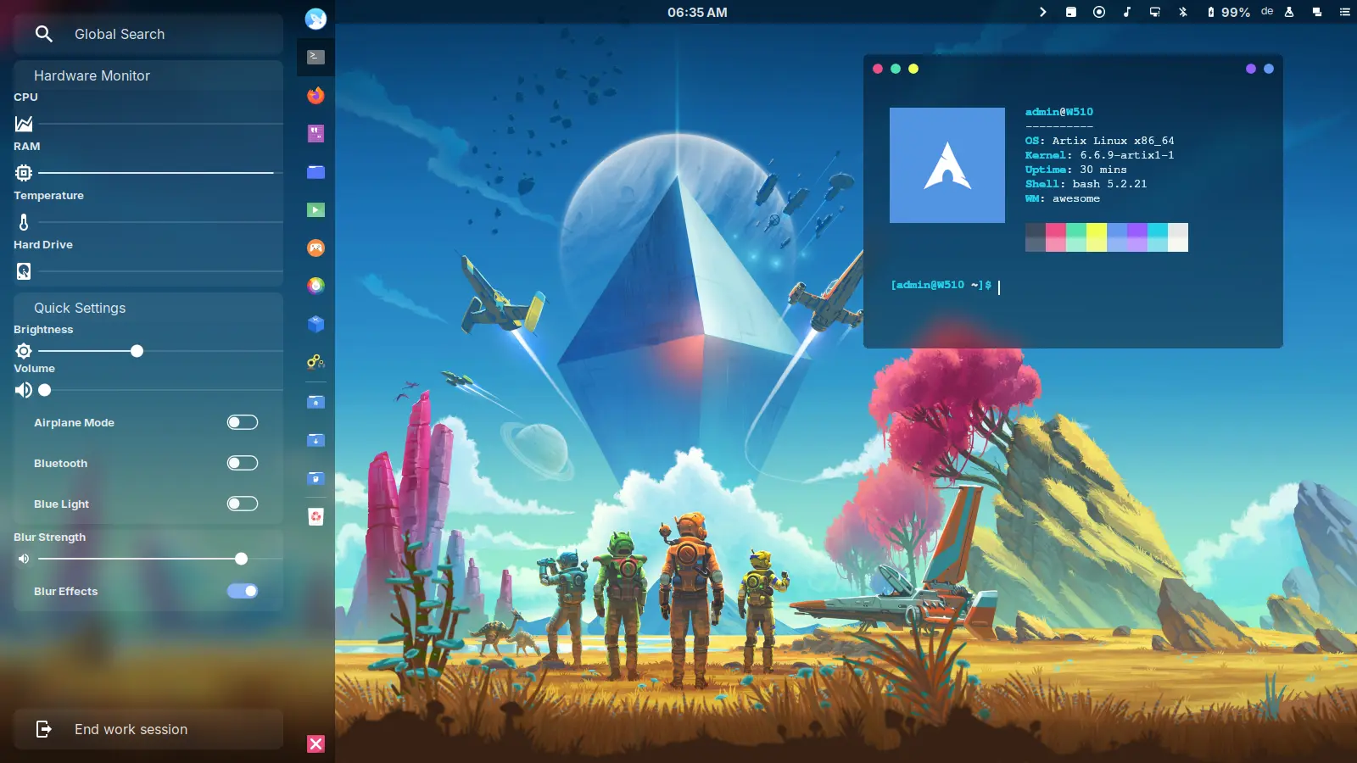This screenshot has width=1357, height=763.
Task: Click the green dot on terminal title bar
Action: tap(896, 69)
